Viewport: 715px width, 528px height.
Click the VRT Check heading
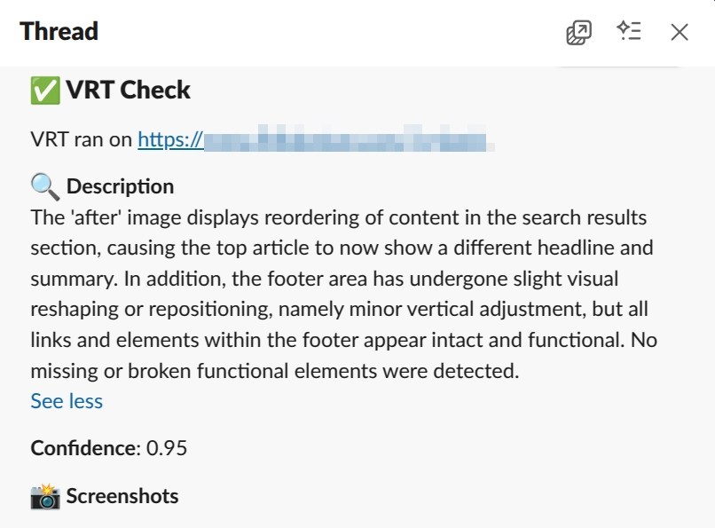pyautogui.click(x=128, y=90)
